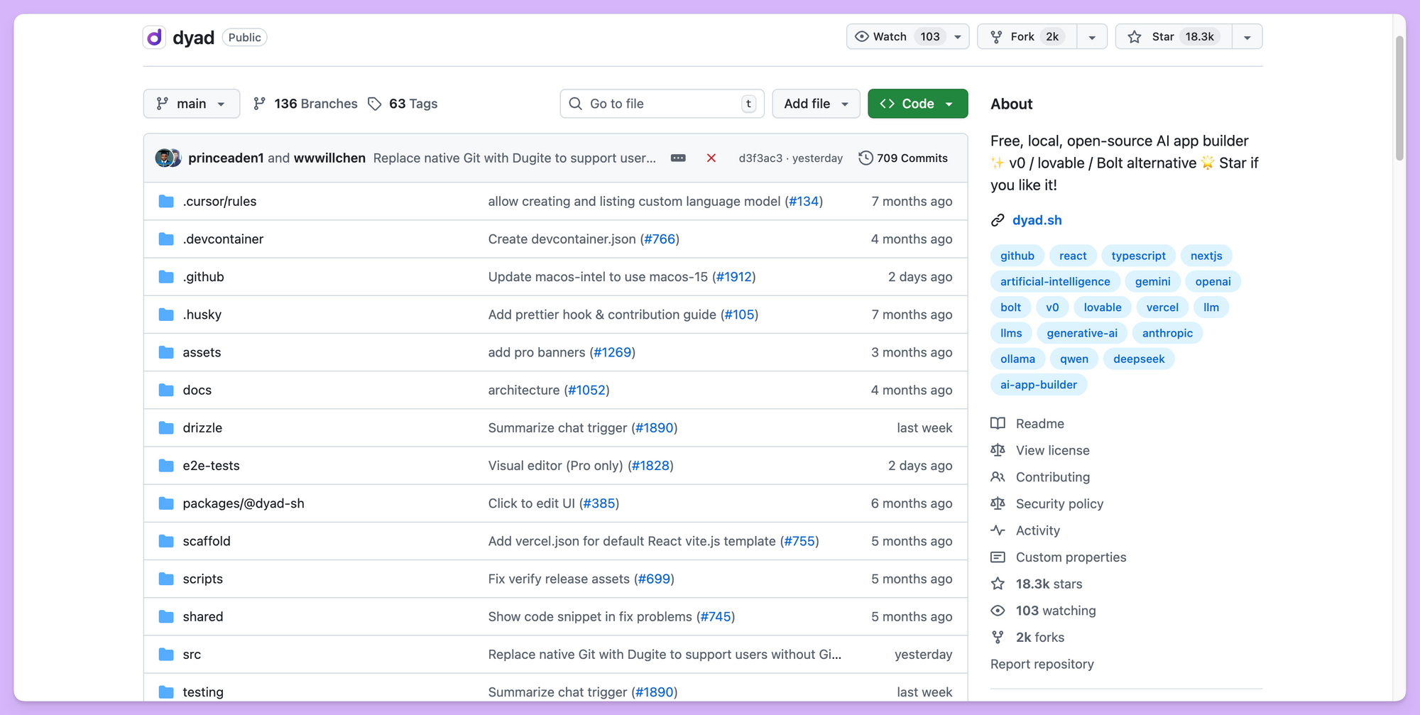Open the star lists dropdown arrow
1420x715 pixels.
coord(1247,37)
